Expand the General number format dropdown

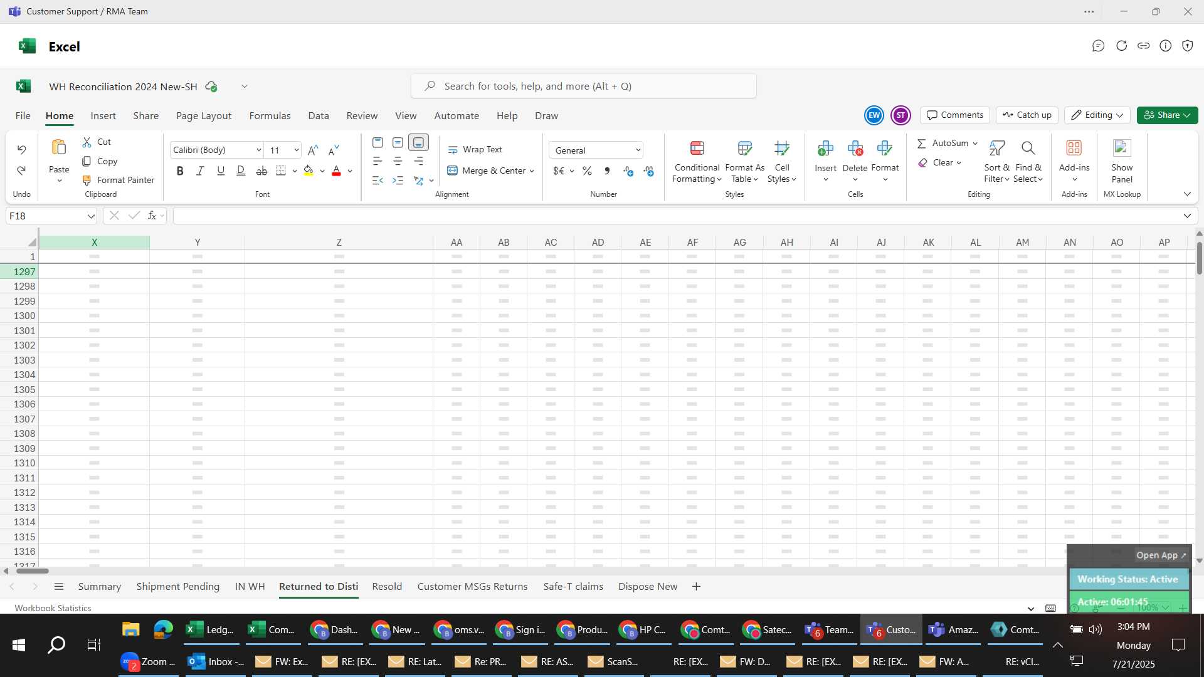click(x=638, y=150)
